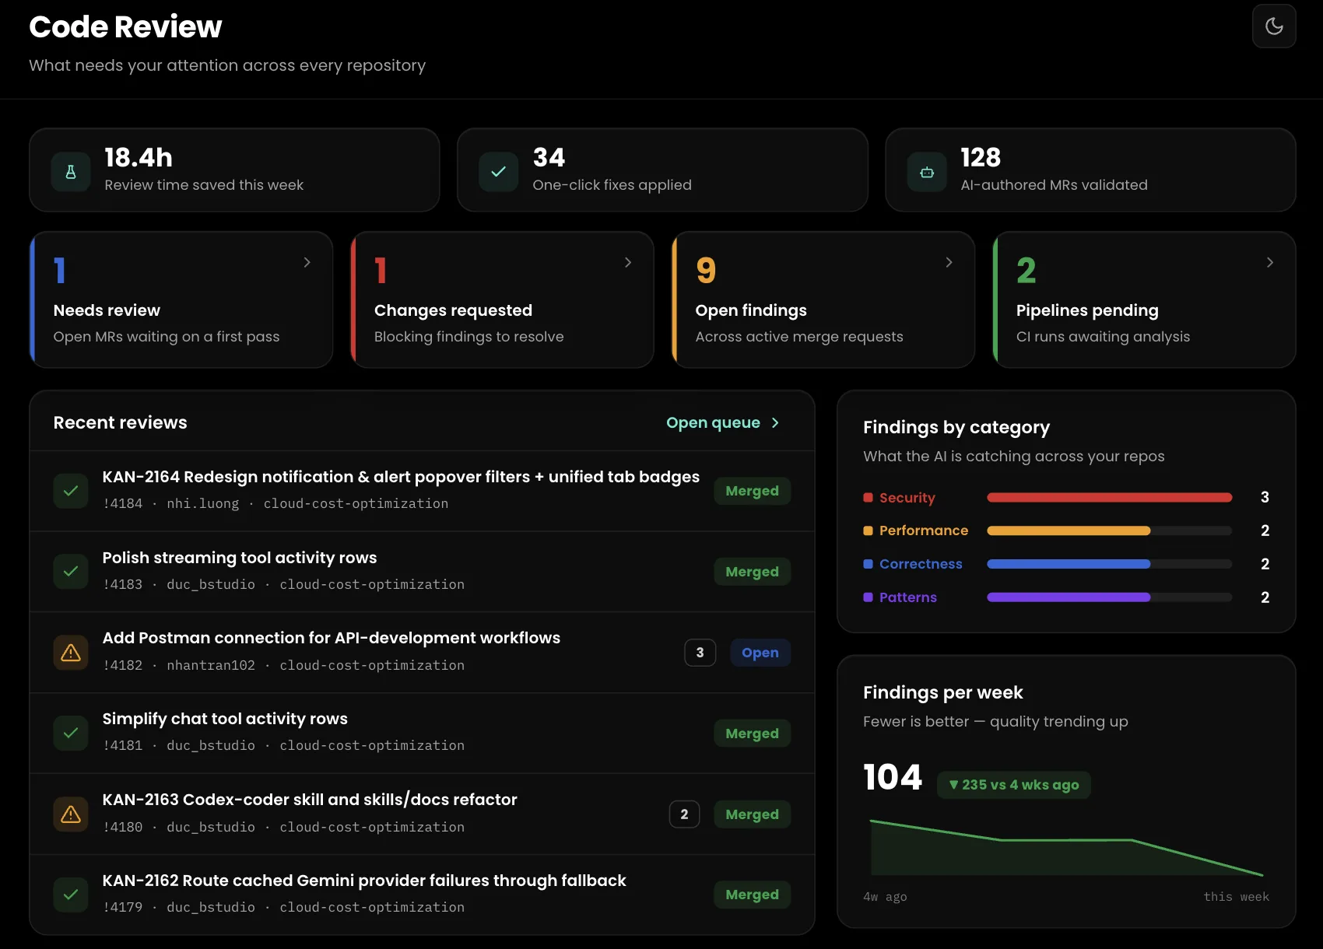Click the red Security category dot
1323x949 pixels.
[x=868, y=498]
